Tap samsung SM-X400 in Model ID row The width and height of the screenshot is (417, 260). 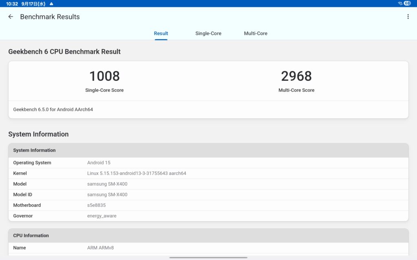click(107, 195)
